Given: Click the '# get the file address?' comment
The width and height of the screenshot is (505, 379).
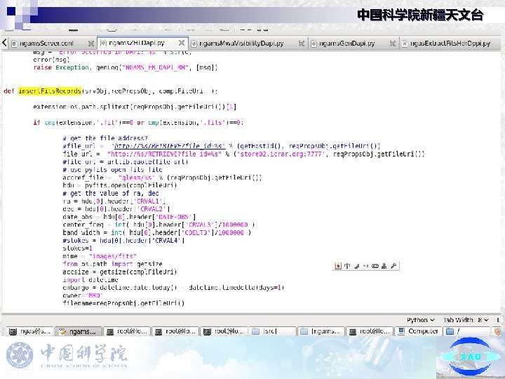Looking at the screenshot, I should click(105, 138).
